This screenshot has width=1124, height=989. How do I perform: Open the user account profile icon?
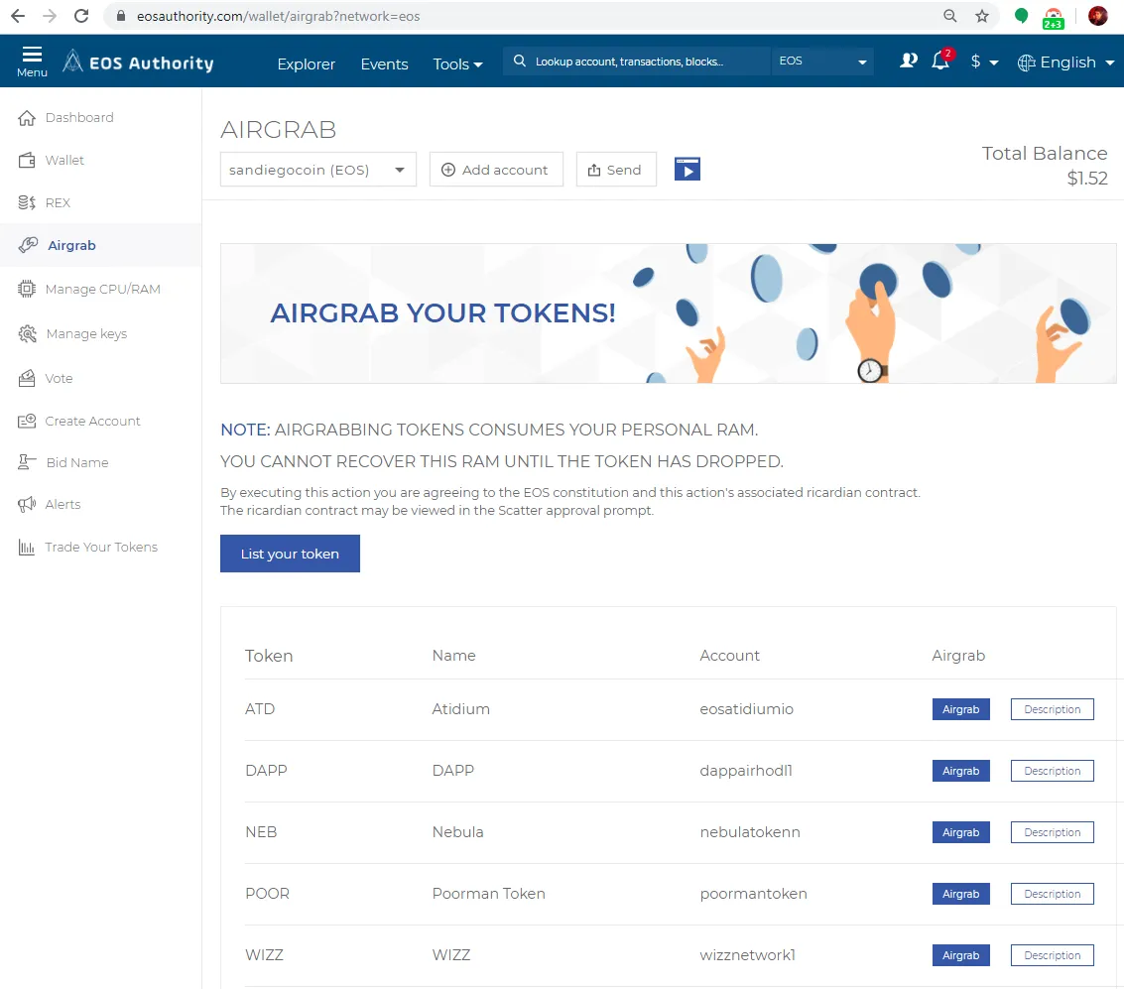pos(909,61)
